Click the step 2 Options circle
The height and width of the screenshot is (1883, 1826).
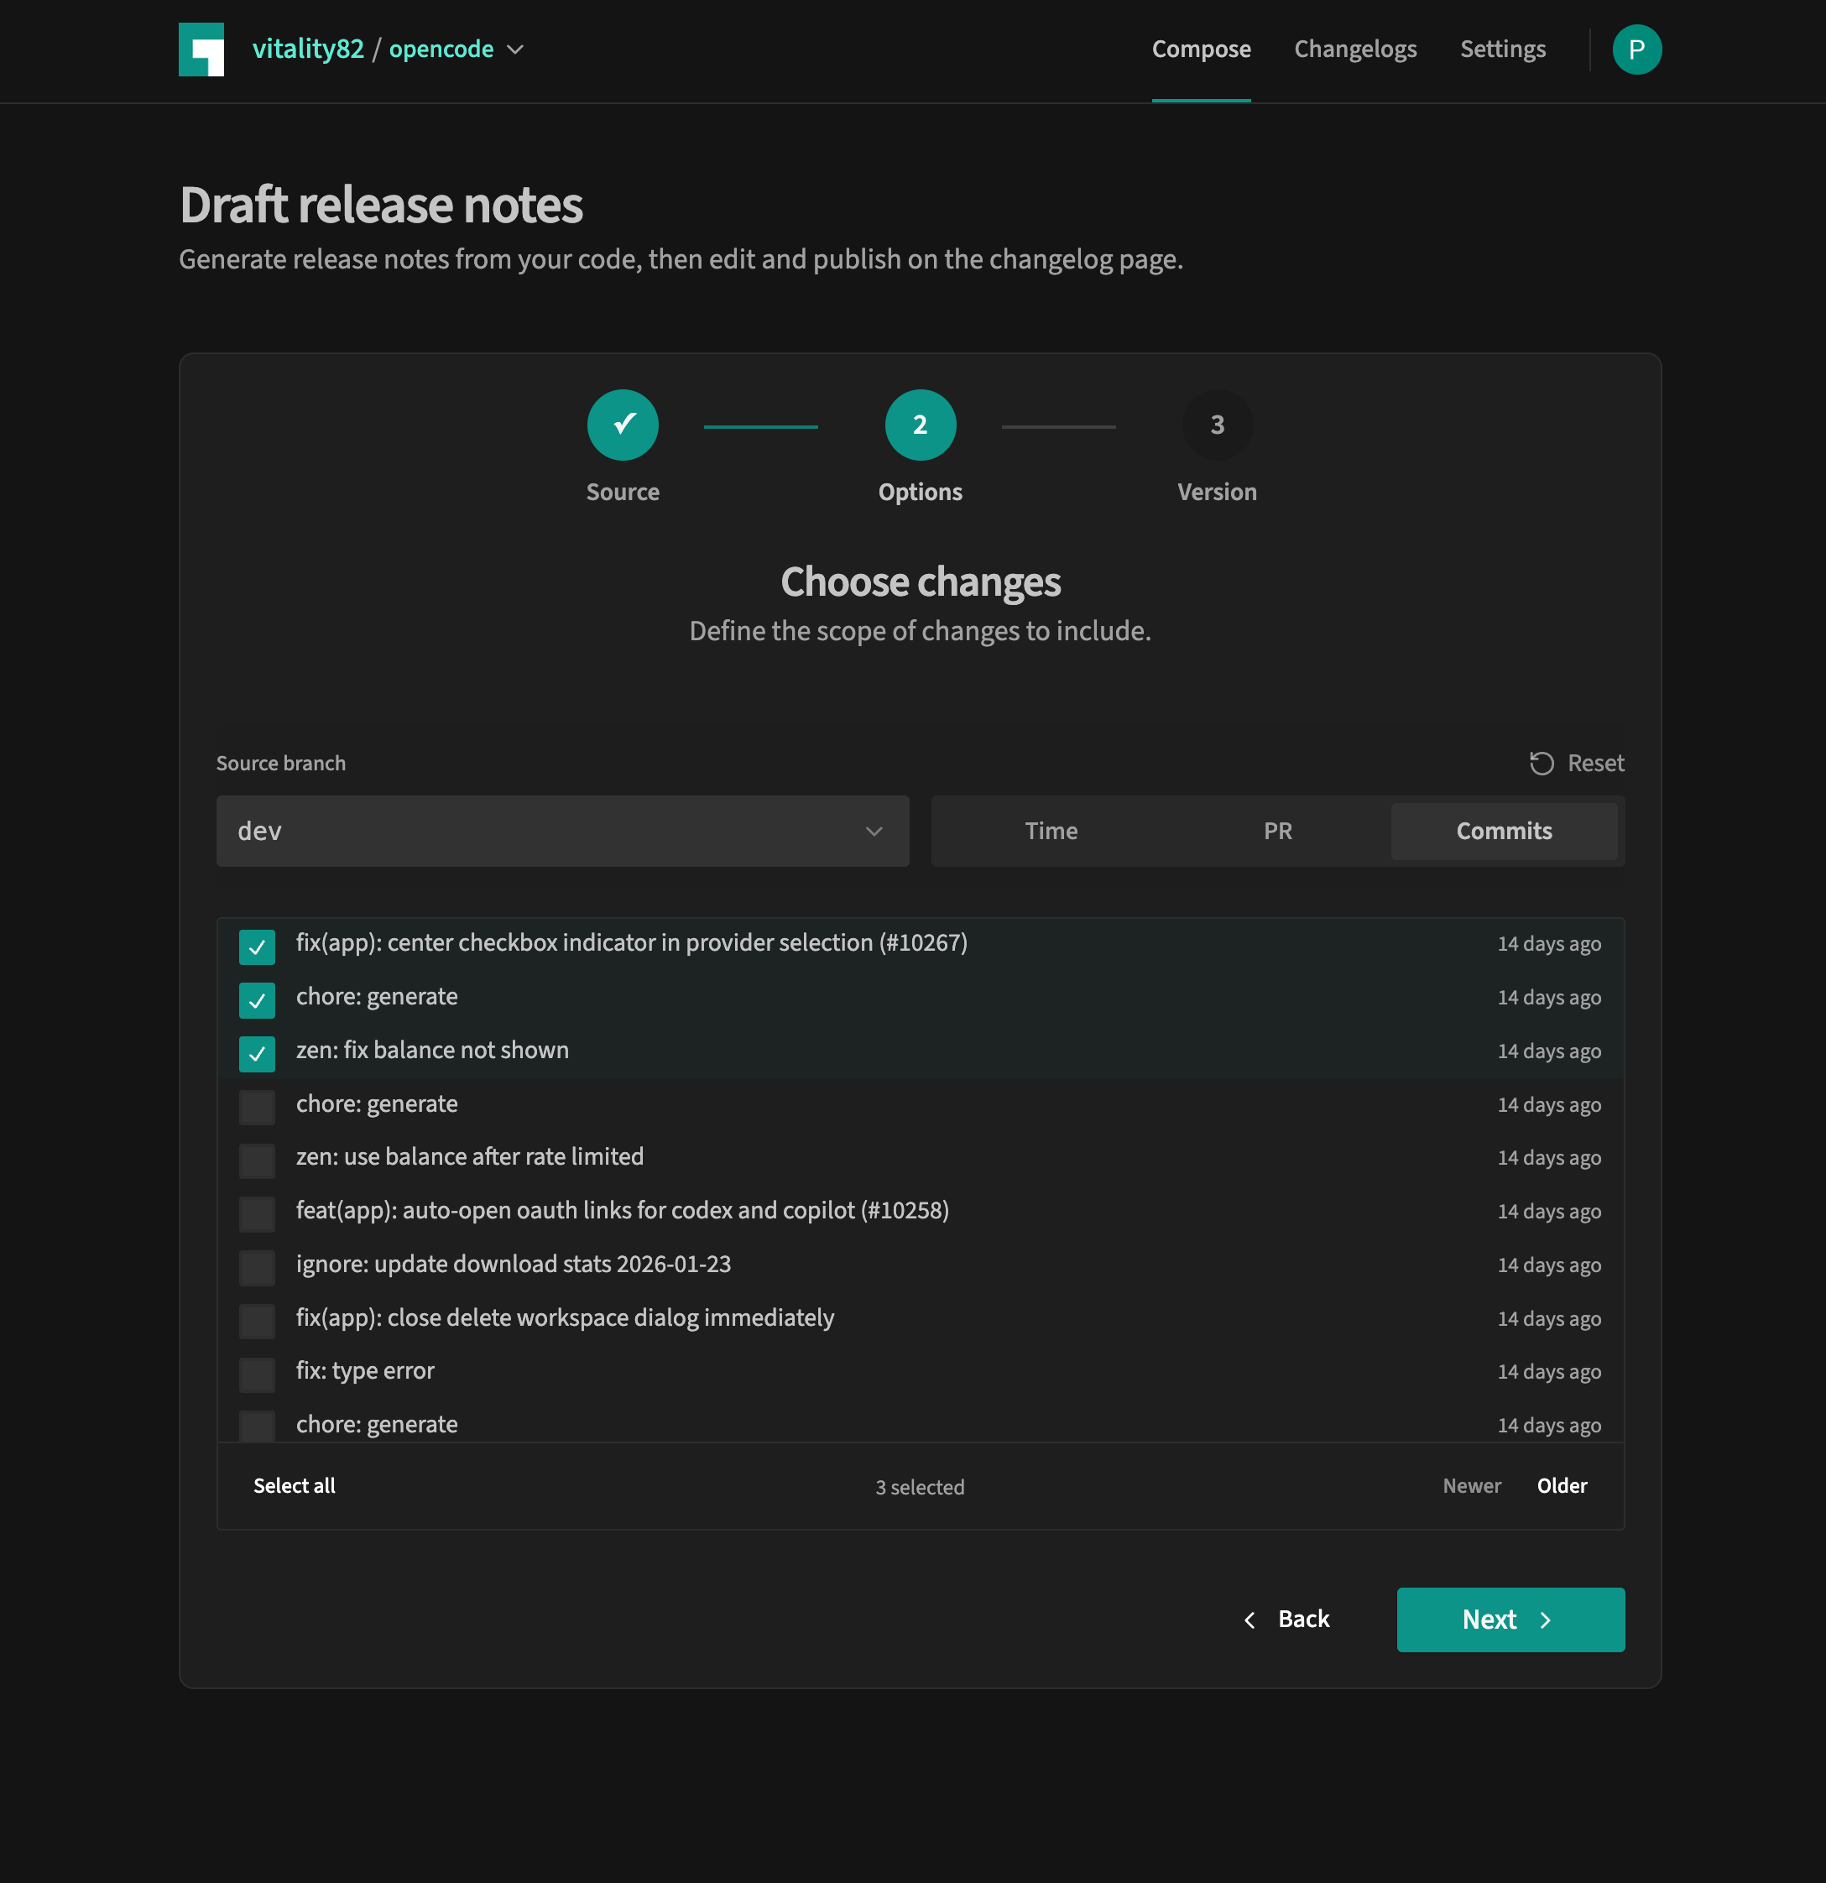tap(919, 425)
